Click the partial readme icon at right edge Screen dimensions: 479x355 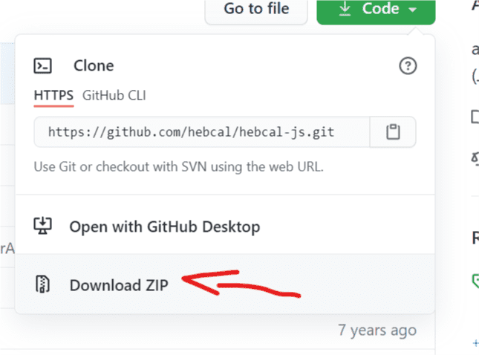[475, 117]
